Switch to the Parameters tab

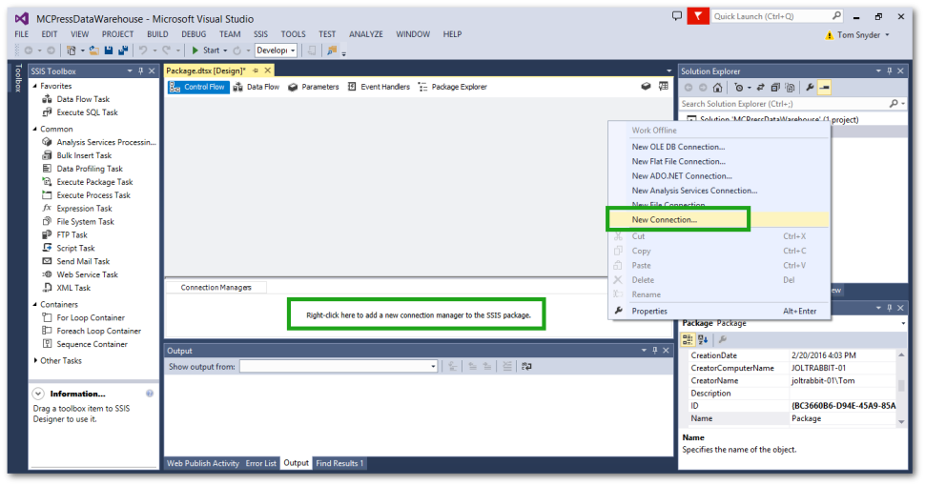(x=313, y=87)
